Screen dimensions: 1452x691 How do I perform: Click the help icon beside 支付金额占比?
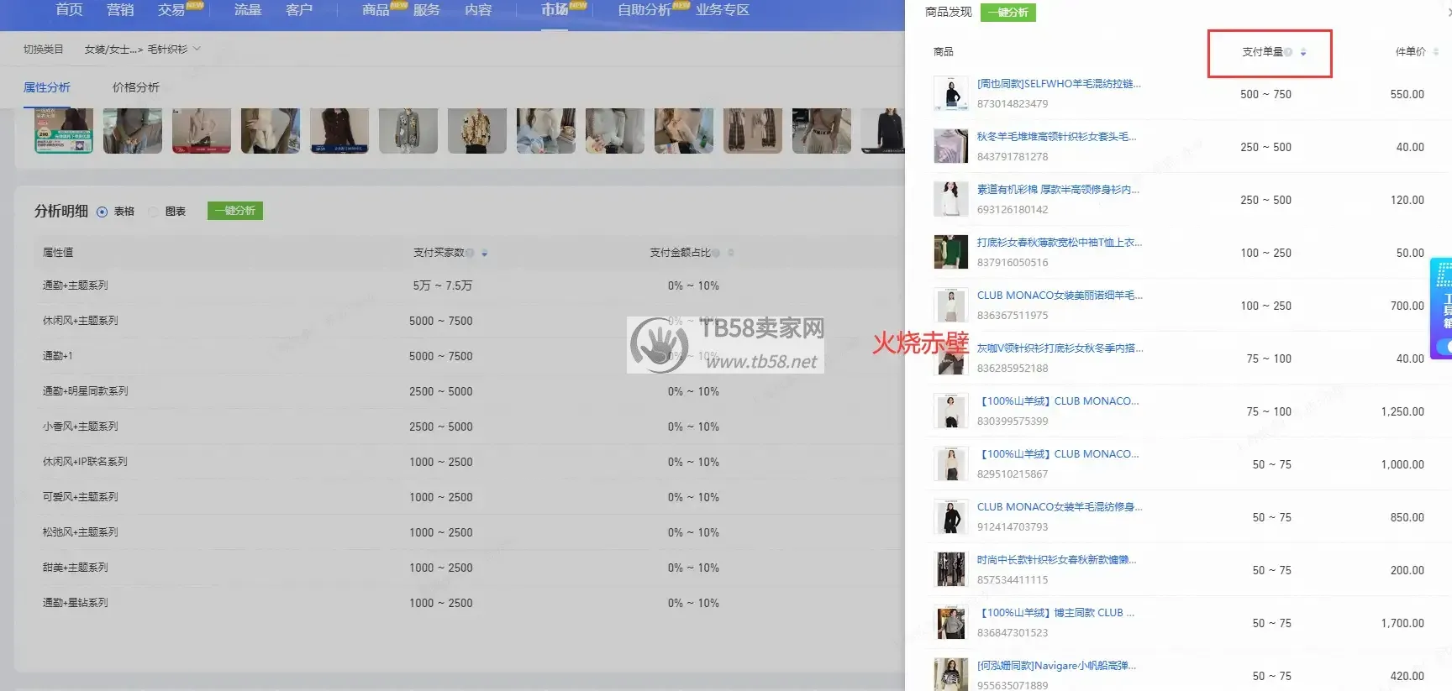[717, 253]
